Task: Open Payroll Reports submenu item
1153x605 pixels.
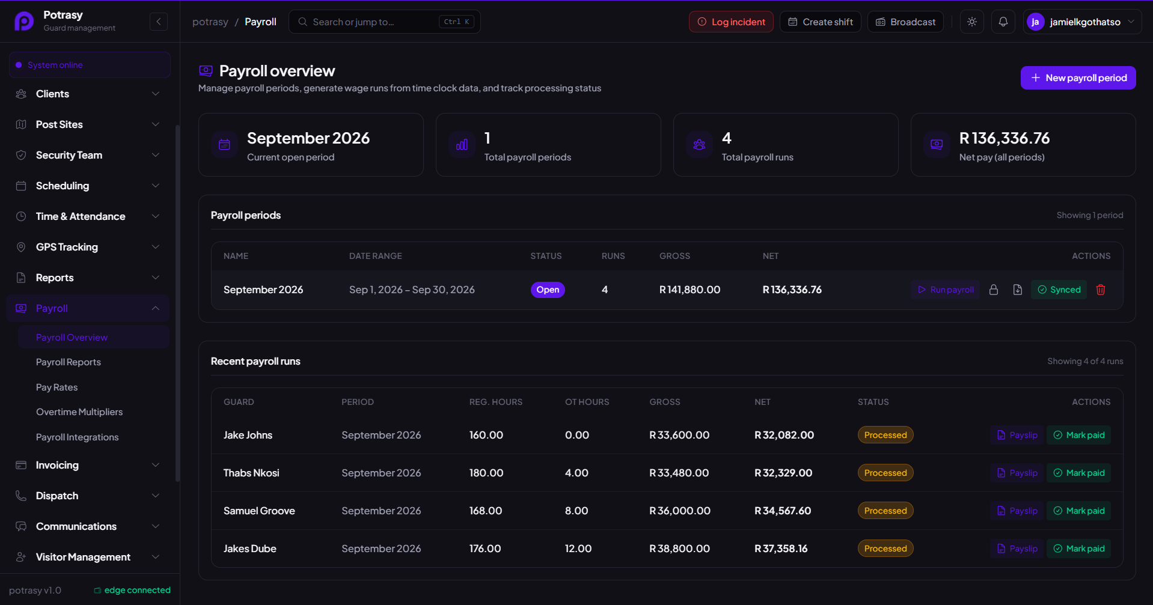Action: [69, 362]
